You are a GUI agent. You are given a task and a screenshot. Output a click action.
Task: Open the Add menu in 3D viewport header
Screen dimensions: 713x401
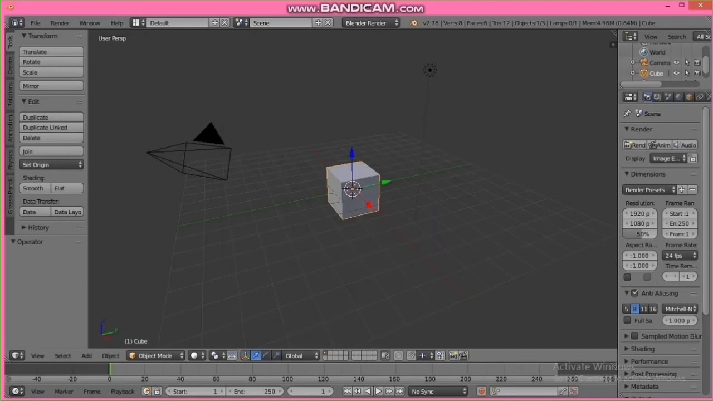pos(86,356)
